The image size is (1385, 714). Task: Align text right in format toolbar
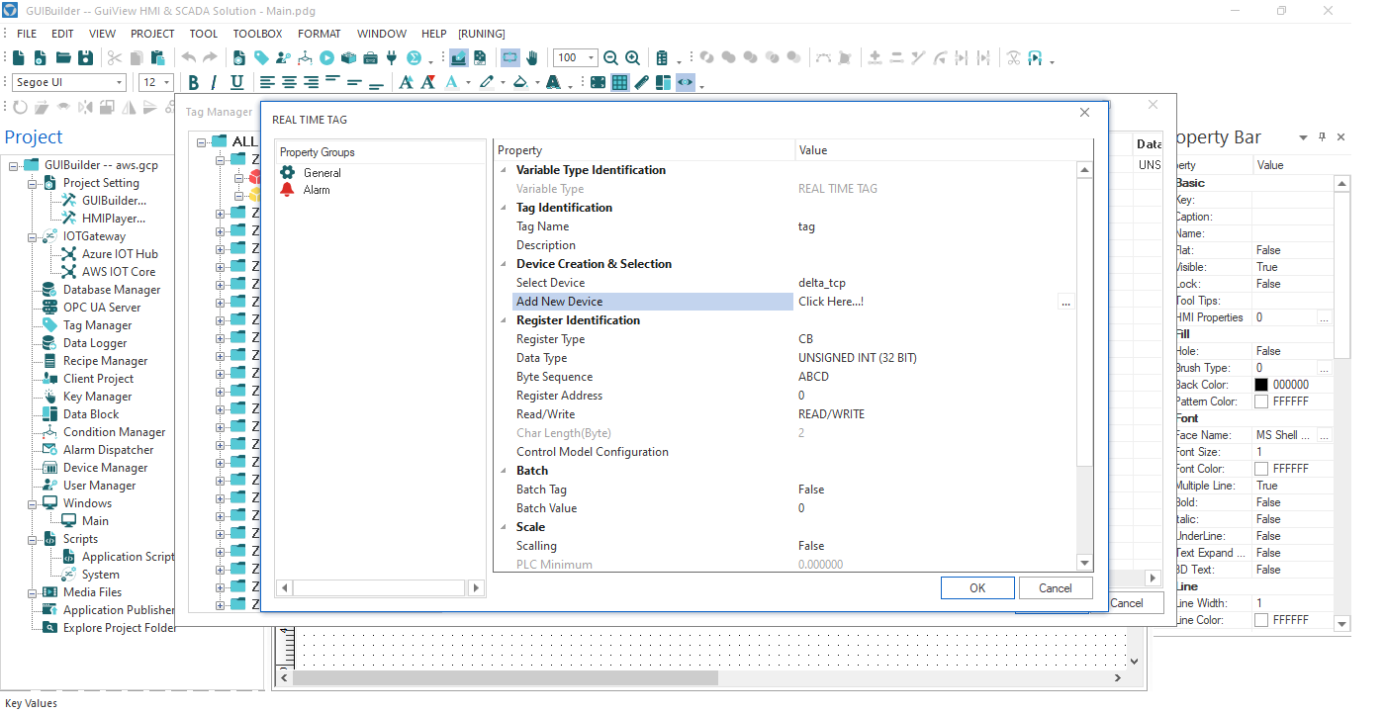[x=311, y=82]
